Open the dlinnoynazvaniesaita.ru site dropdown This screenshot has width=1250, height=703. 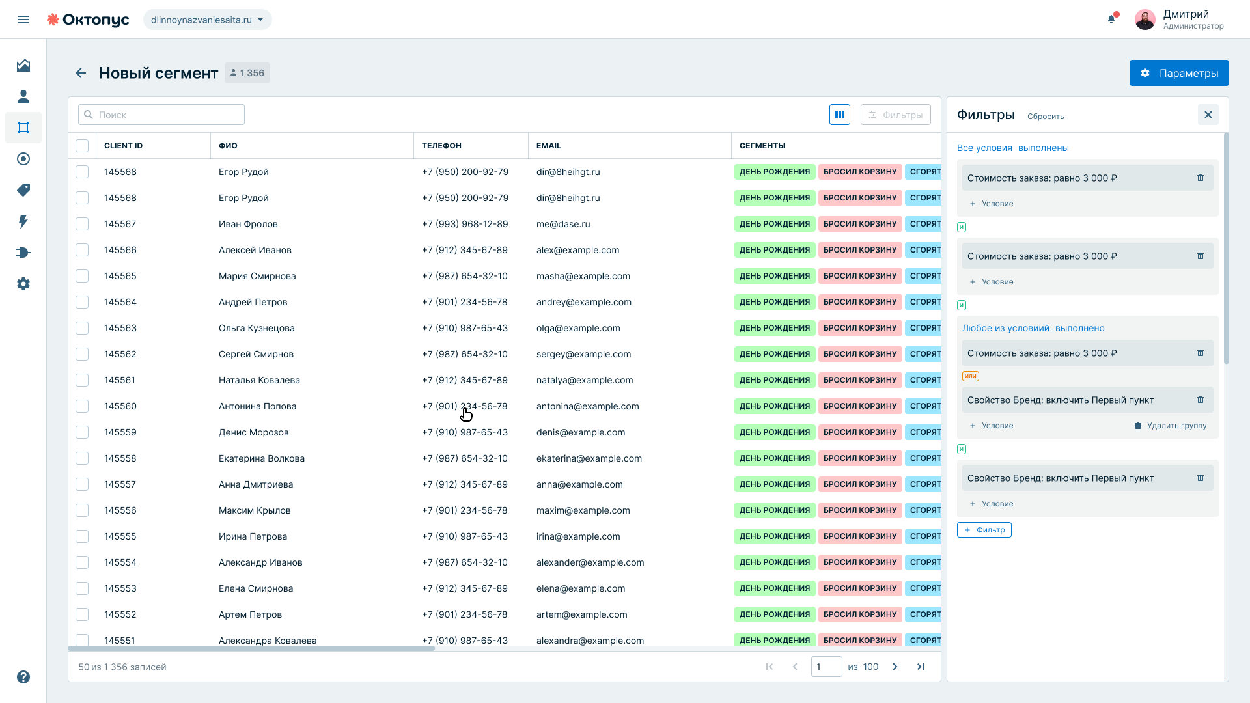tap(207, 20)
